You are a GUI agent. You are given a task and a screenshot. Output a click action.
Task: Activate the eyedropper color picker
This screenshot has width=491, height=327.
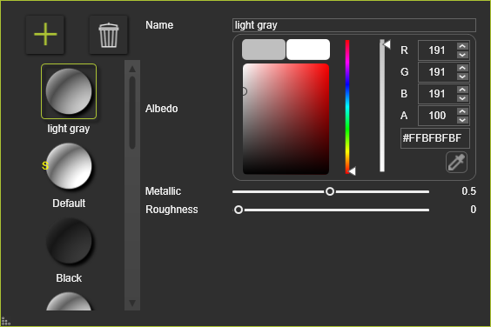coord(456,162)
